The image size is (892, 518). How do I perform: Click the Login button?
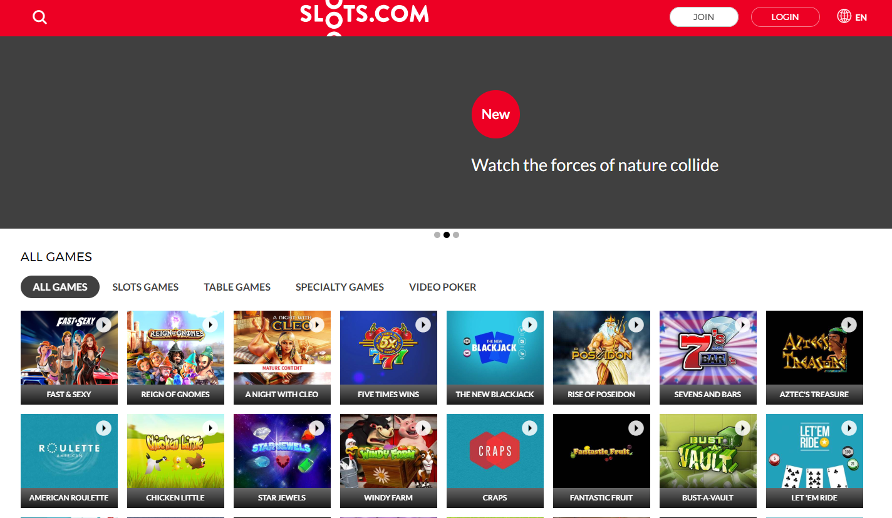[785, 17]
